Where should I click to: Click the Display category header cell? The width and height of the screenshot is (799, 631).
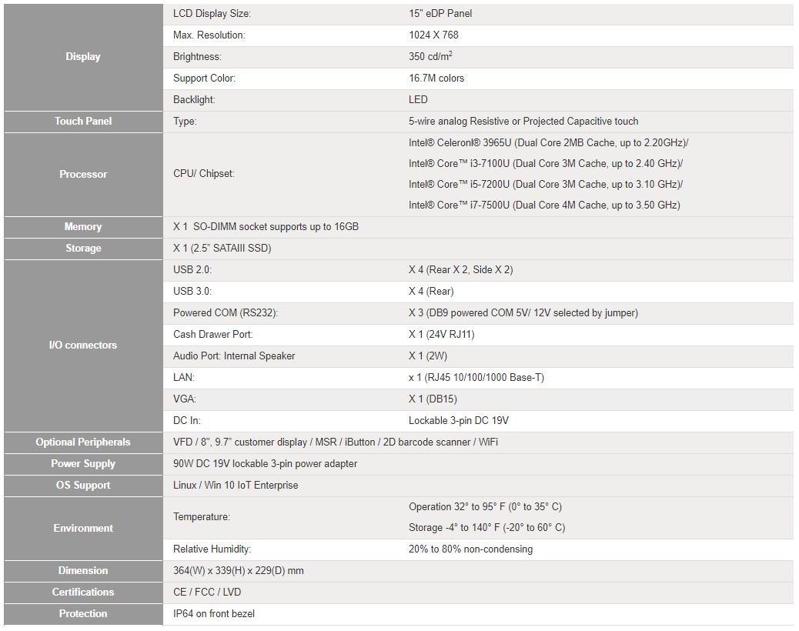click(83, 57)
